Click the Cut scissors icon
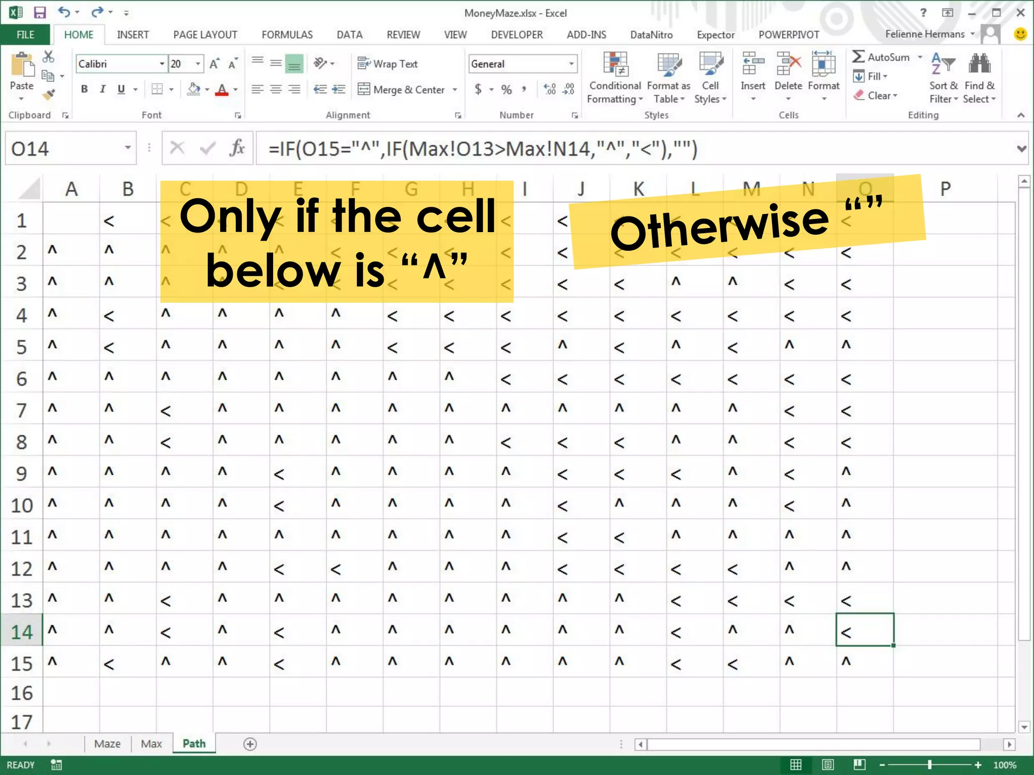 (48, 57)
